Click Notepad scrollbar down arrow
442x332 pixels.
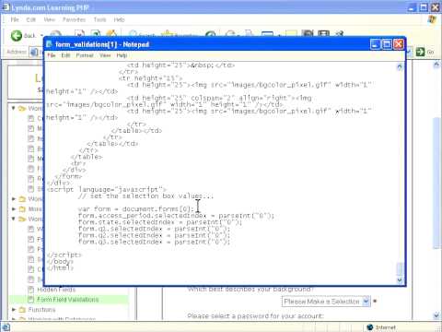tap(400, 280)
